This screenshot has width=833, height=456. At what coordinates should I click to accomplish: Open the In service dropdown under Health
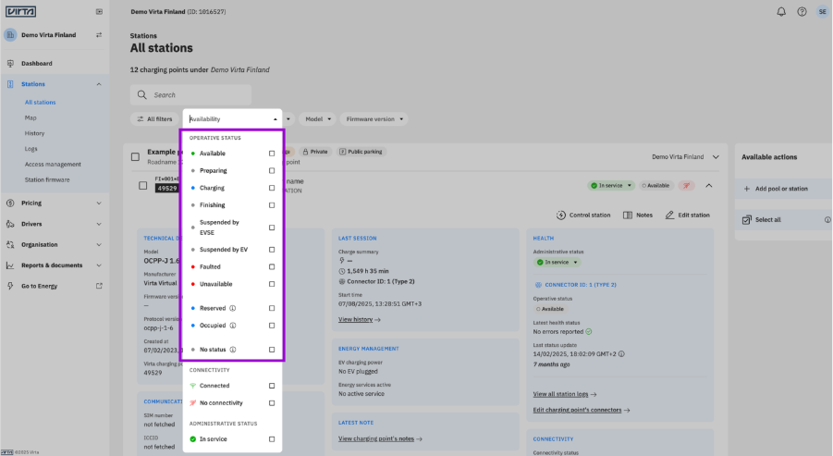pyautogui.click(x=557, y=262)
